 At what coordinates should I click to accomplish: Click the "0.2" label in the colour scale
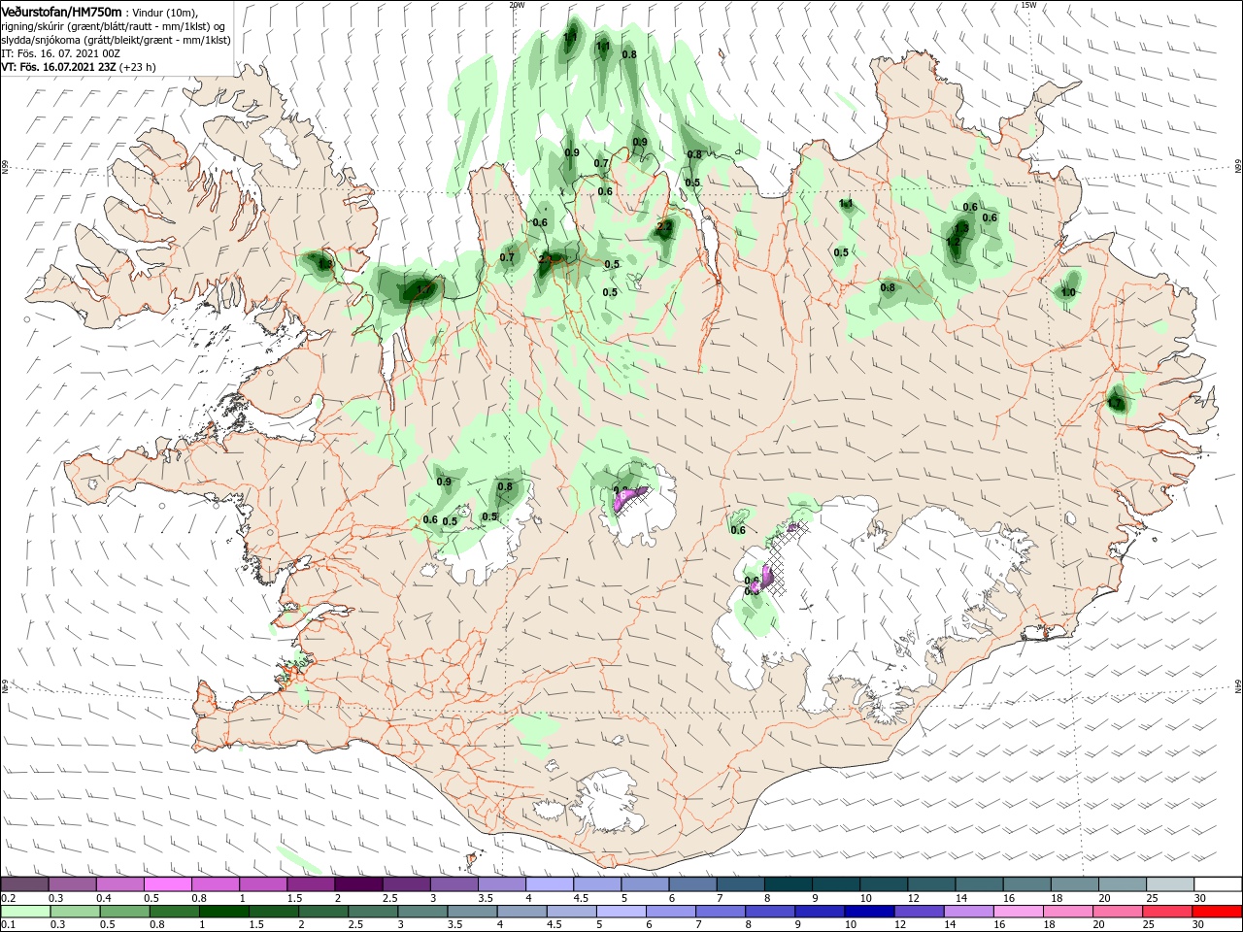[x=9, y=898]
